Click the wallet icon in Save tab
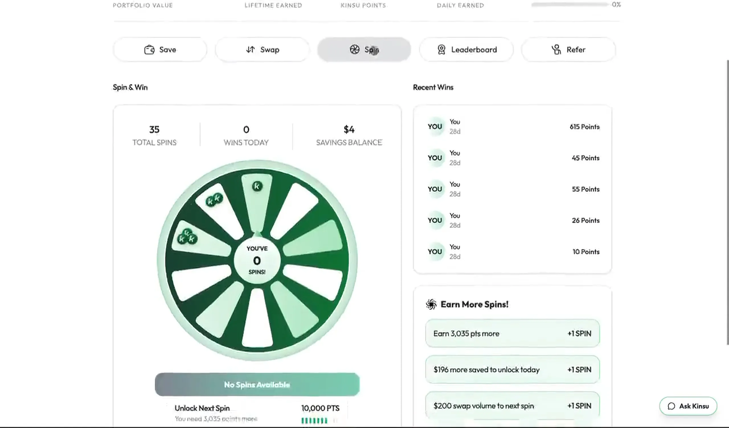729x428 pixels. (149, 50)
